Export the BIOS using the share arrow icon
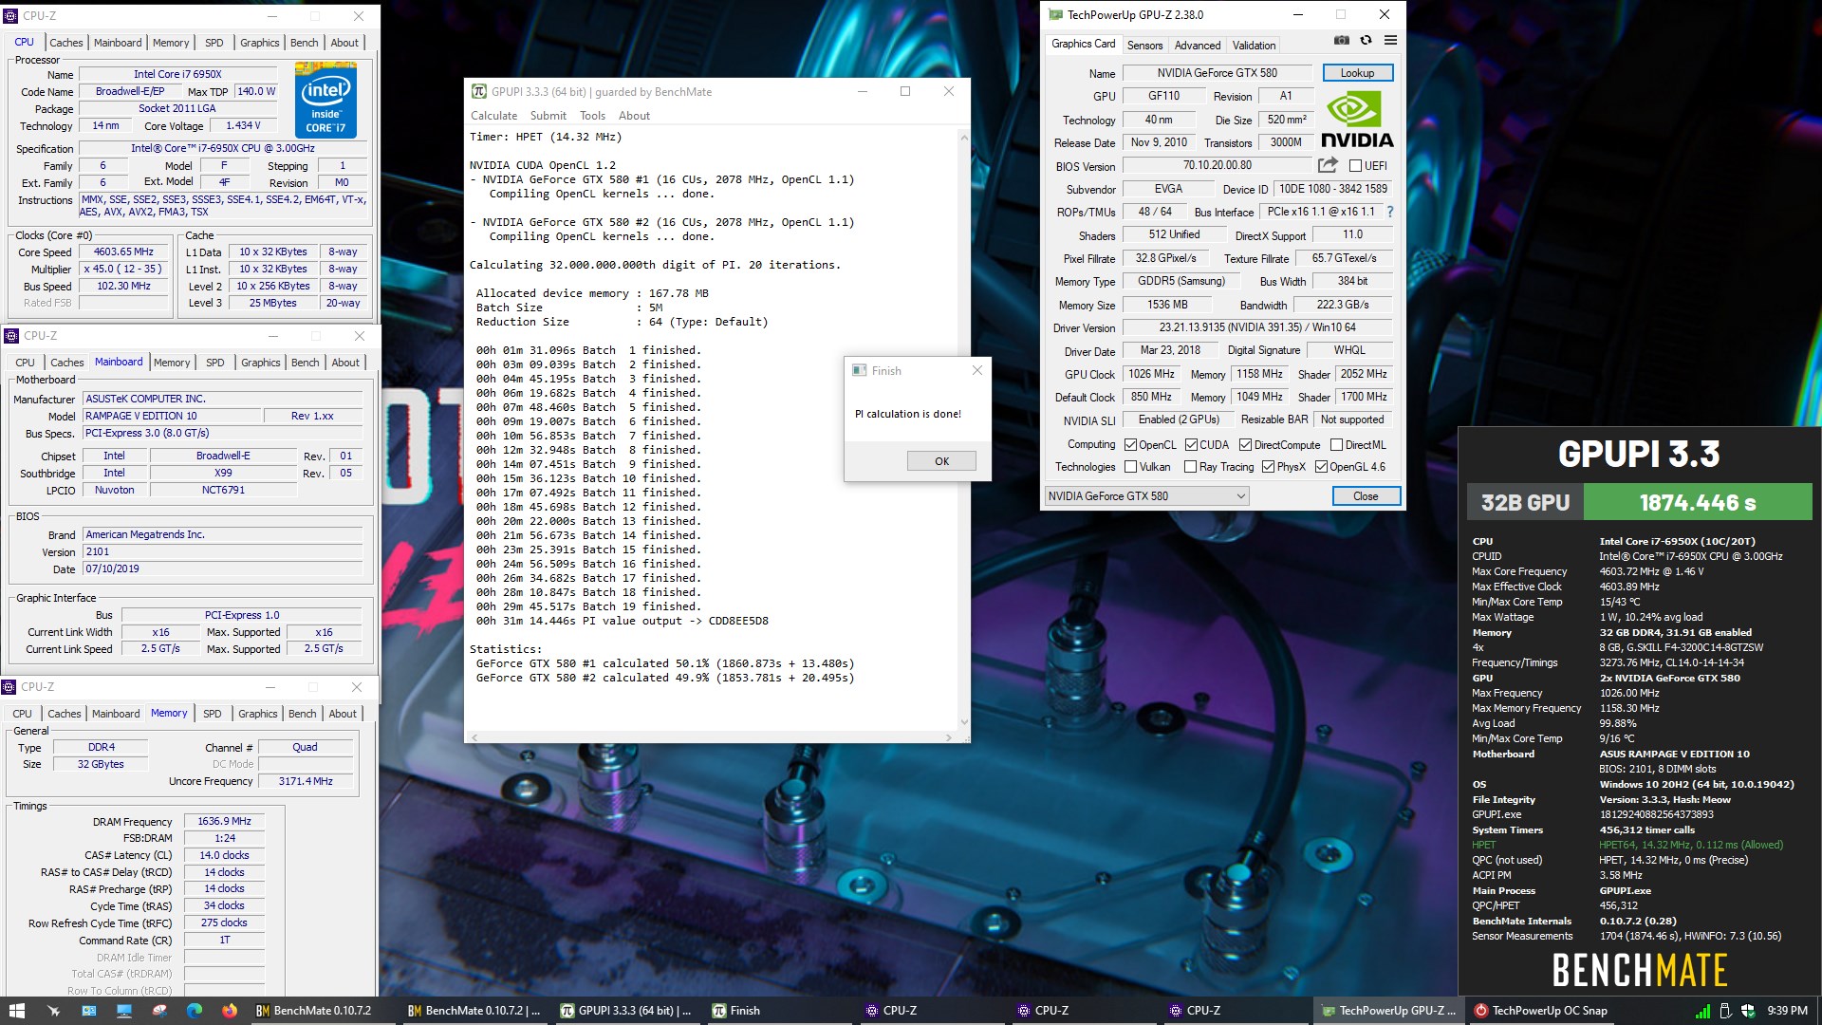This screenshot has width=1822, height=1025. click(x=1328, y=165)
